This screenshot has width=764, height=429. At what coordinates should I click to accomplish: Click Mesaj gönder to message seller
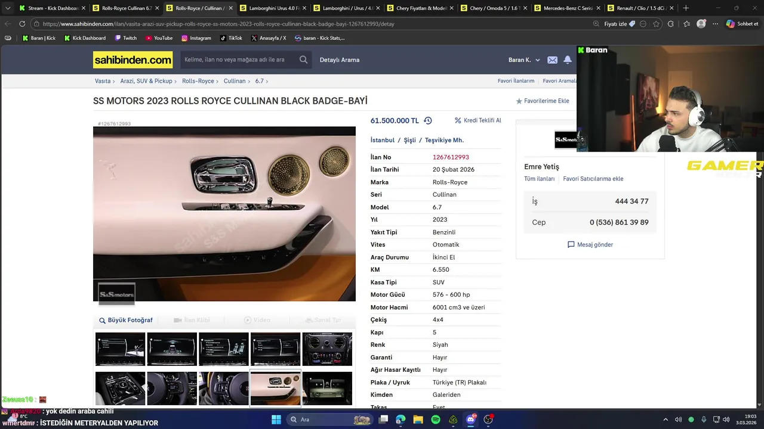590,245
